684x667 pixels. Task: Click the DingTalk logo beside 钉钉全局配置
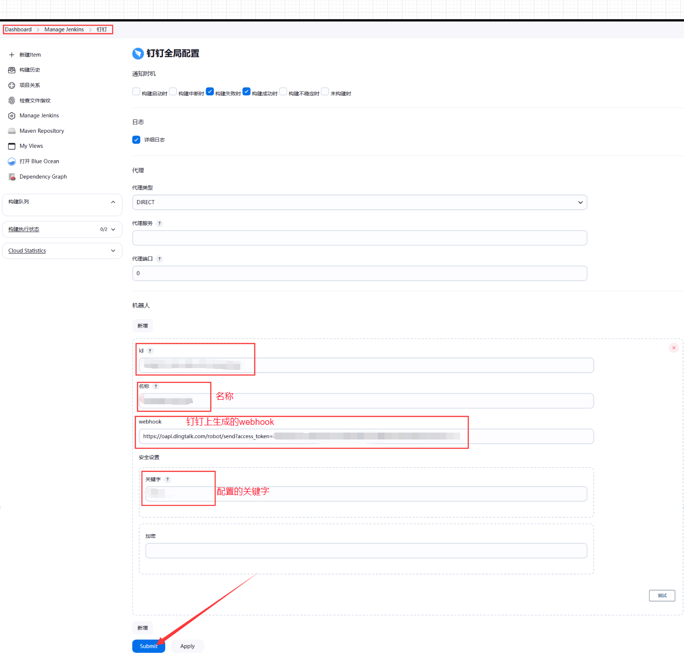pos(138,54)
